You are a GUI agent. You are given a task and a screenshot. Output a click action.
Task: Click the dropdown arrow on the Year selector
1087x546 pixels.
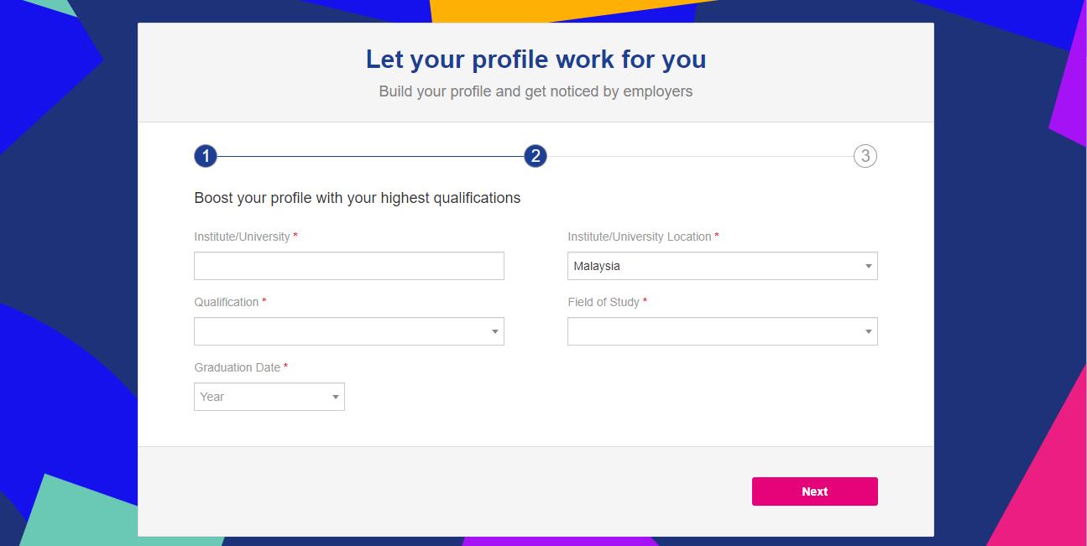tap(336, 396)
